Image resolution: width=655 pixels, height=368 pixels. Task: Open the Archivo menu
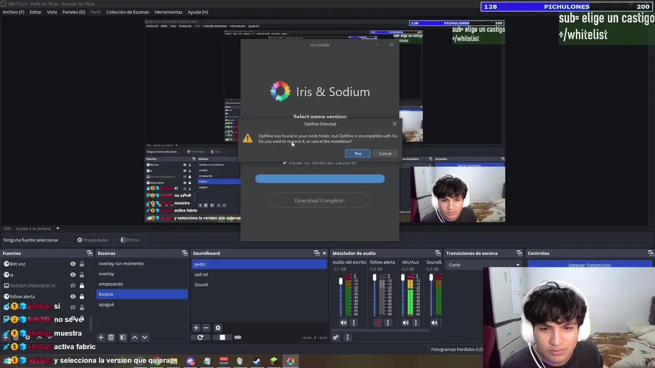(13, 12)
